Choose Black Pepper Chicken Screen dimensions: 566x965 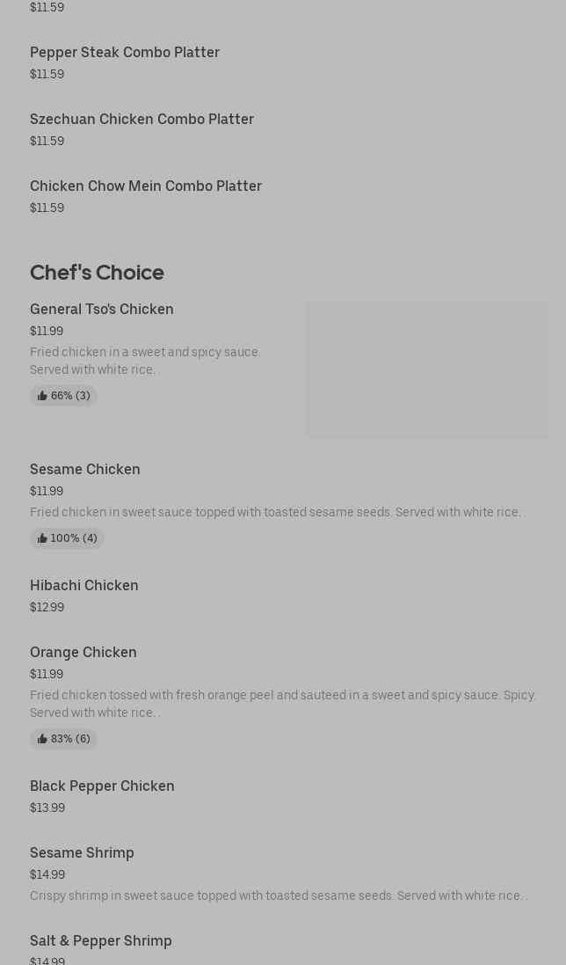click(102, 786)
